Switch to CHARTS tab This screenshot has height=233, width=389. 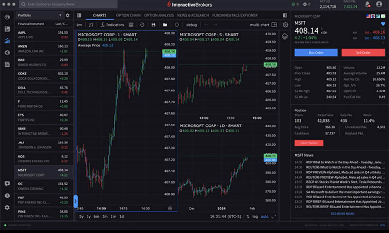[100, 15]
